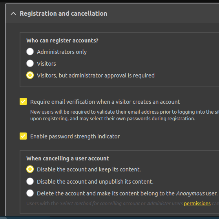
Task: Disable the password strength indicator checkbox
Action: 23,136
